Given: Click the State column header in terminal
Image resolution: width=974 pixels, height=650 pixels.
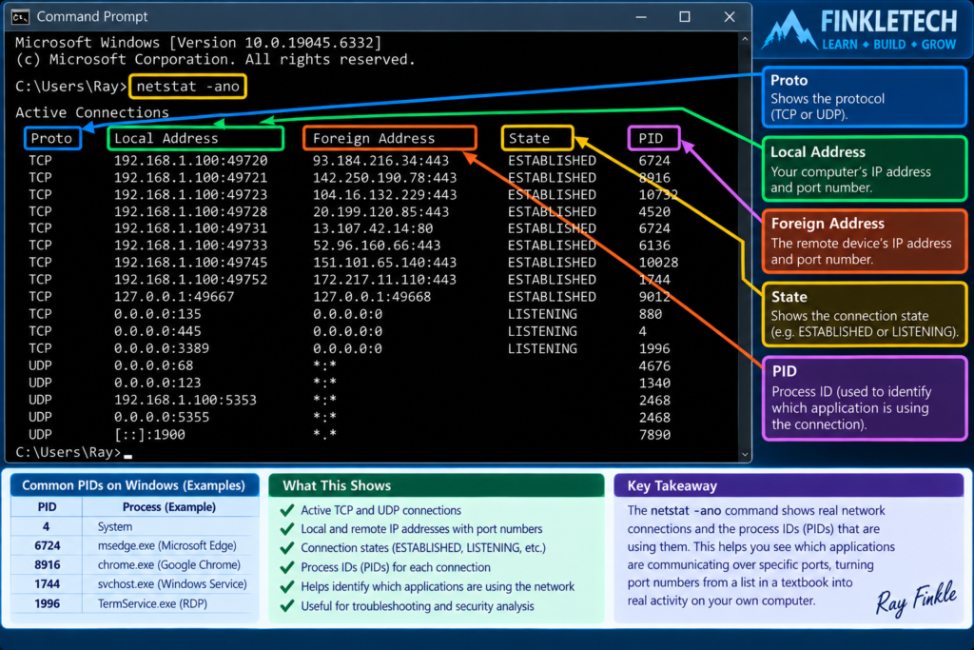Looking at the screenshot, I should tap(537, 138).
